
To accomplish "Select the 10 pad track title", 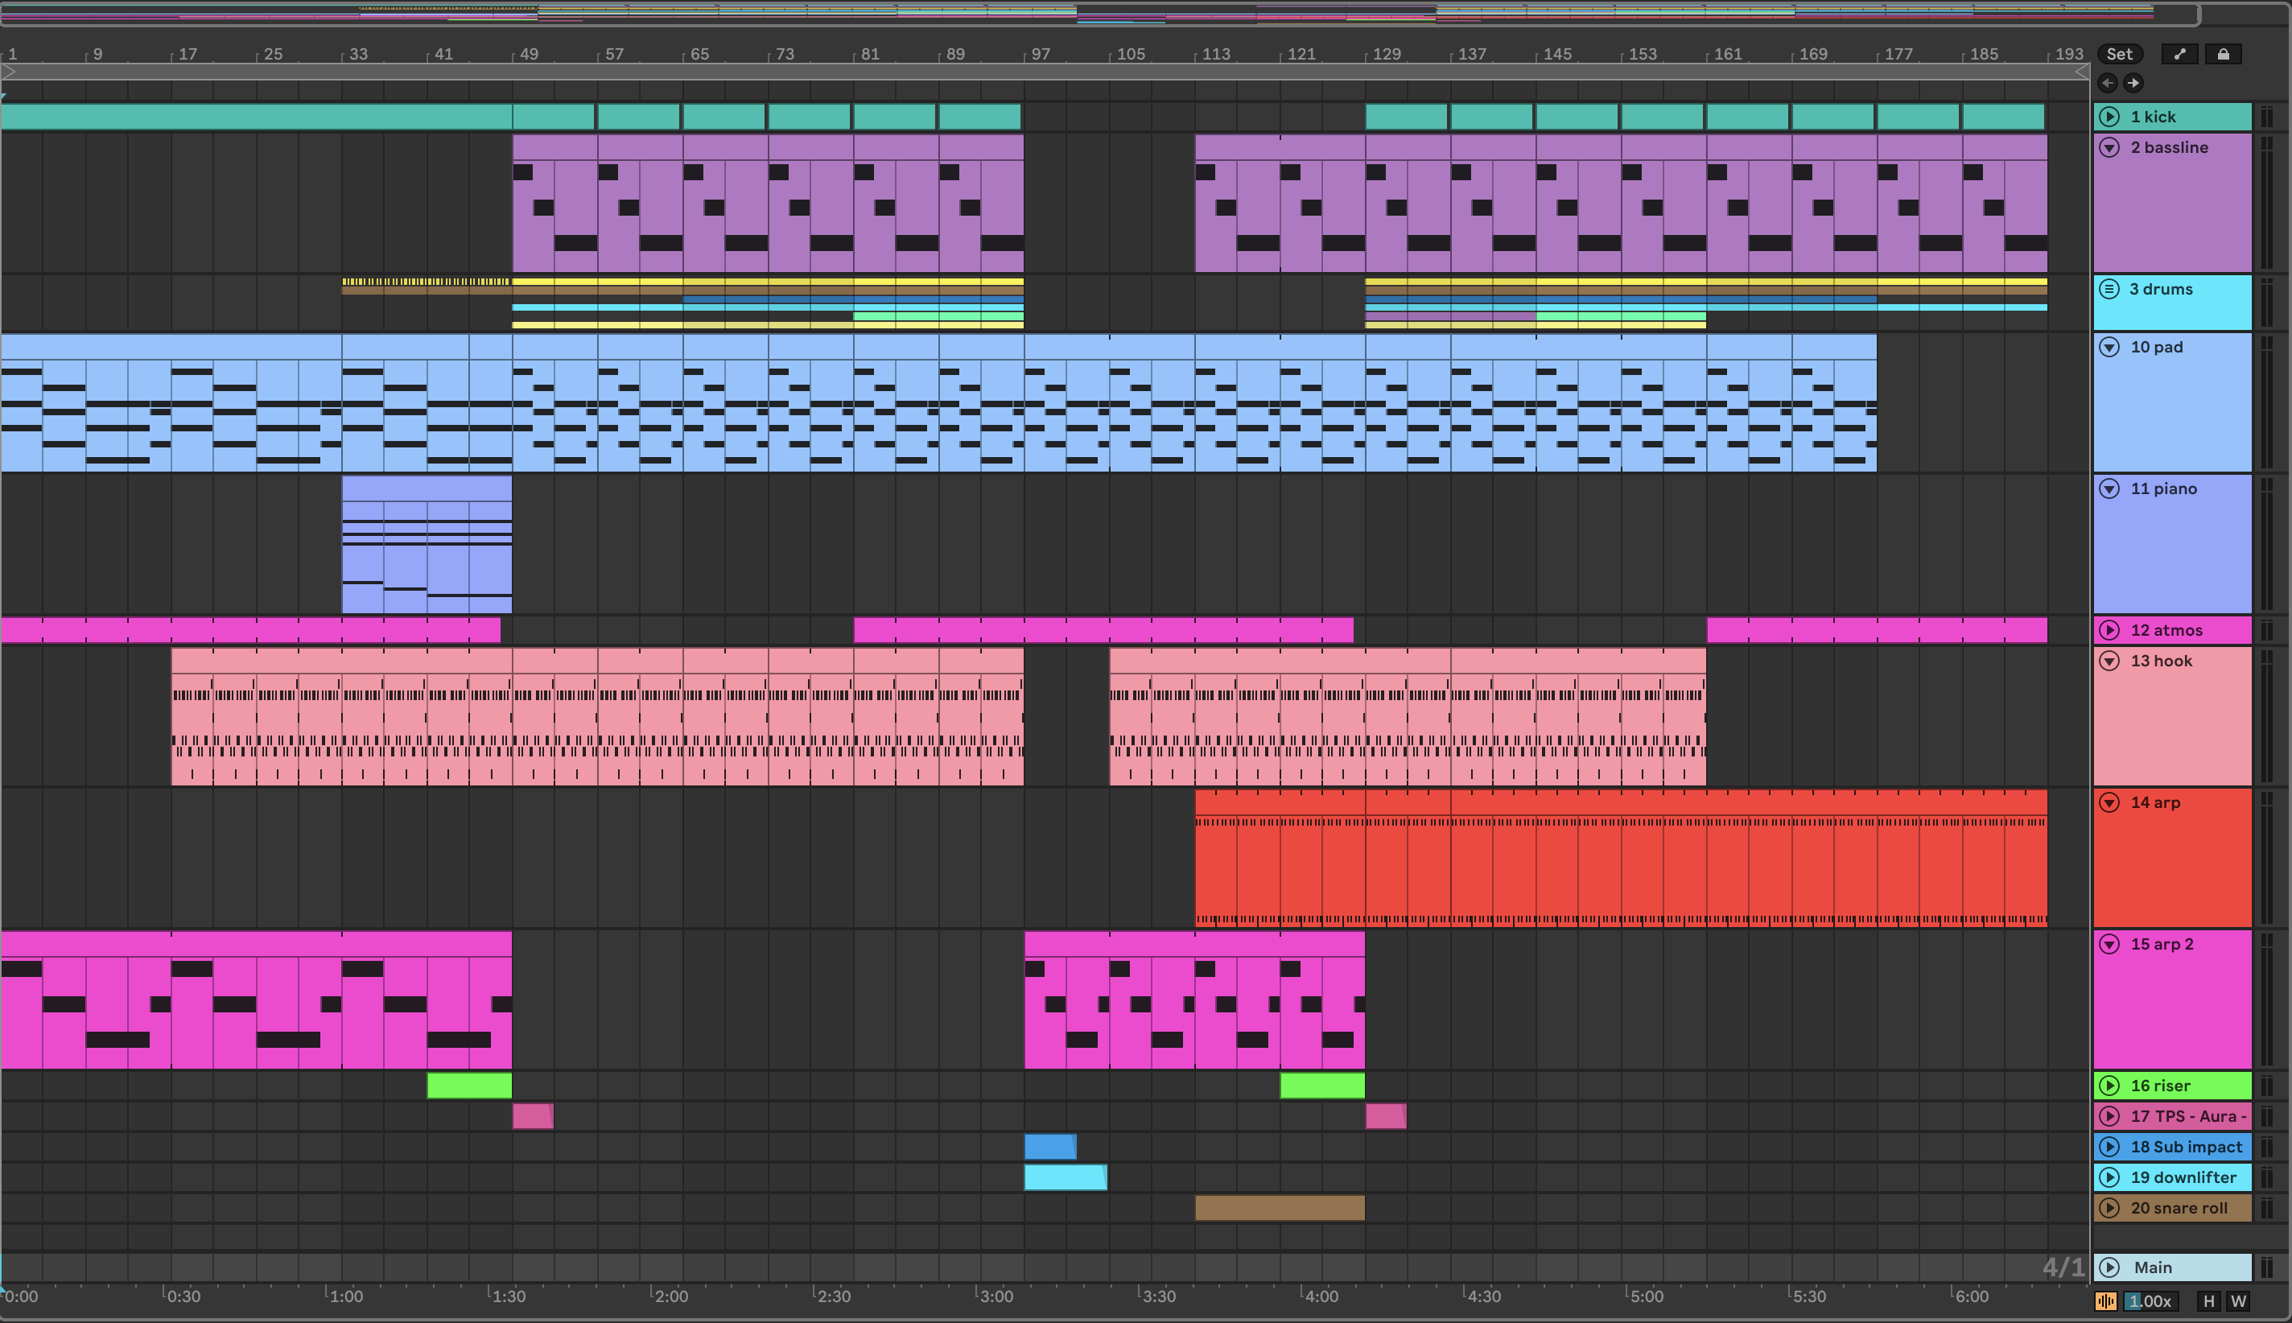I will tap(2157, 347).
